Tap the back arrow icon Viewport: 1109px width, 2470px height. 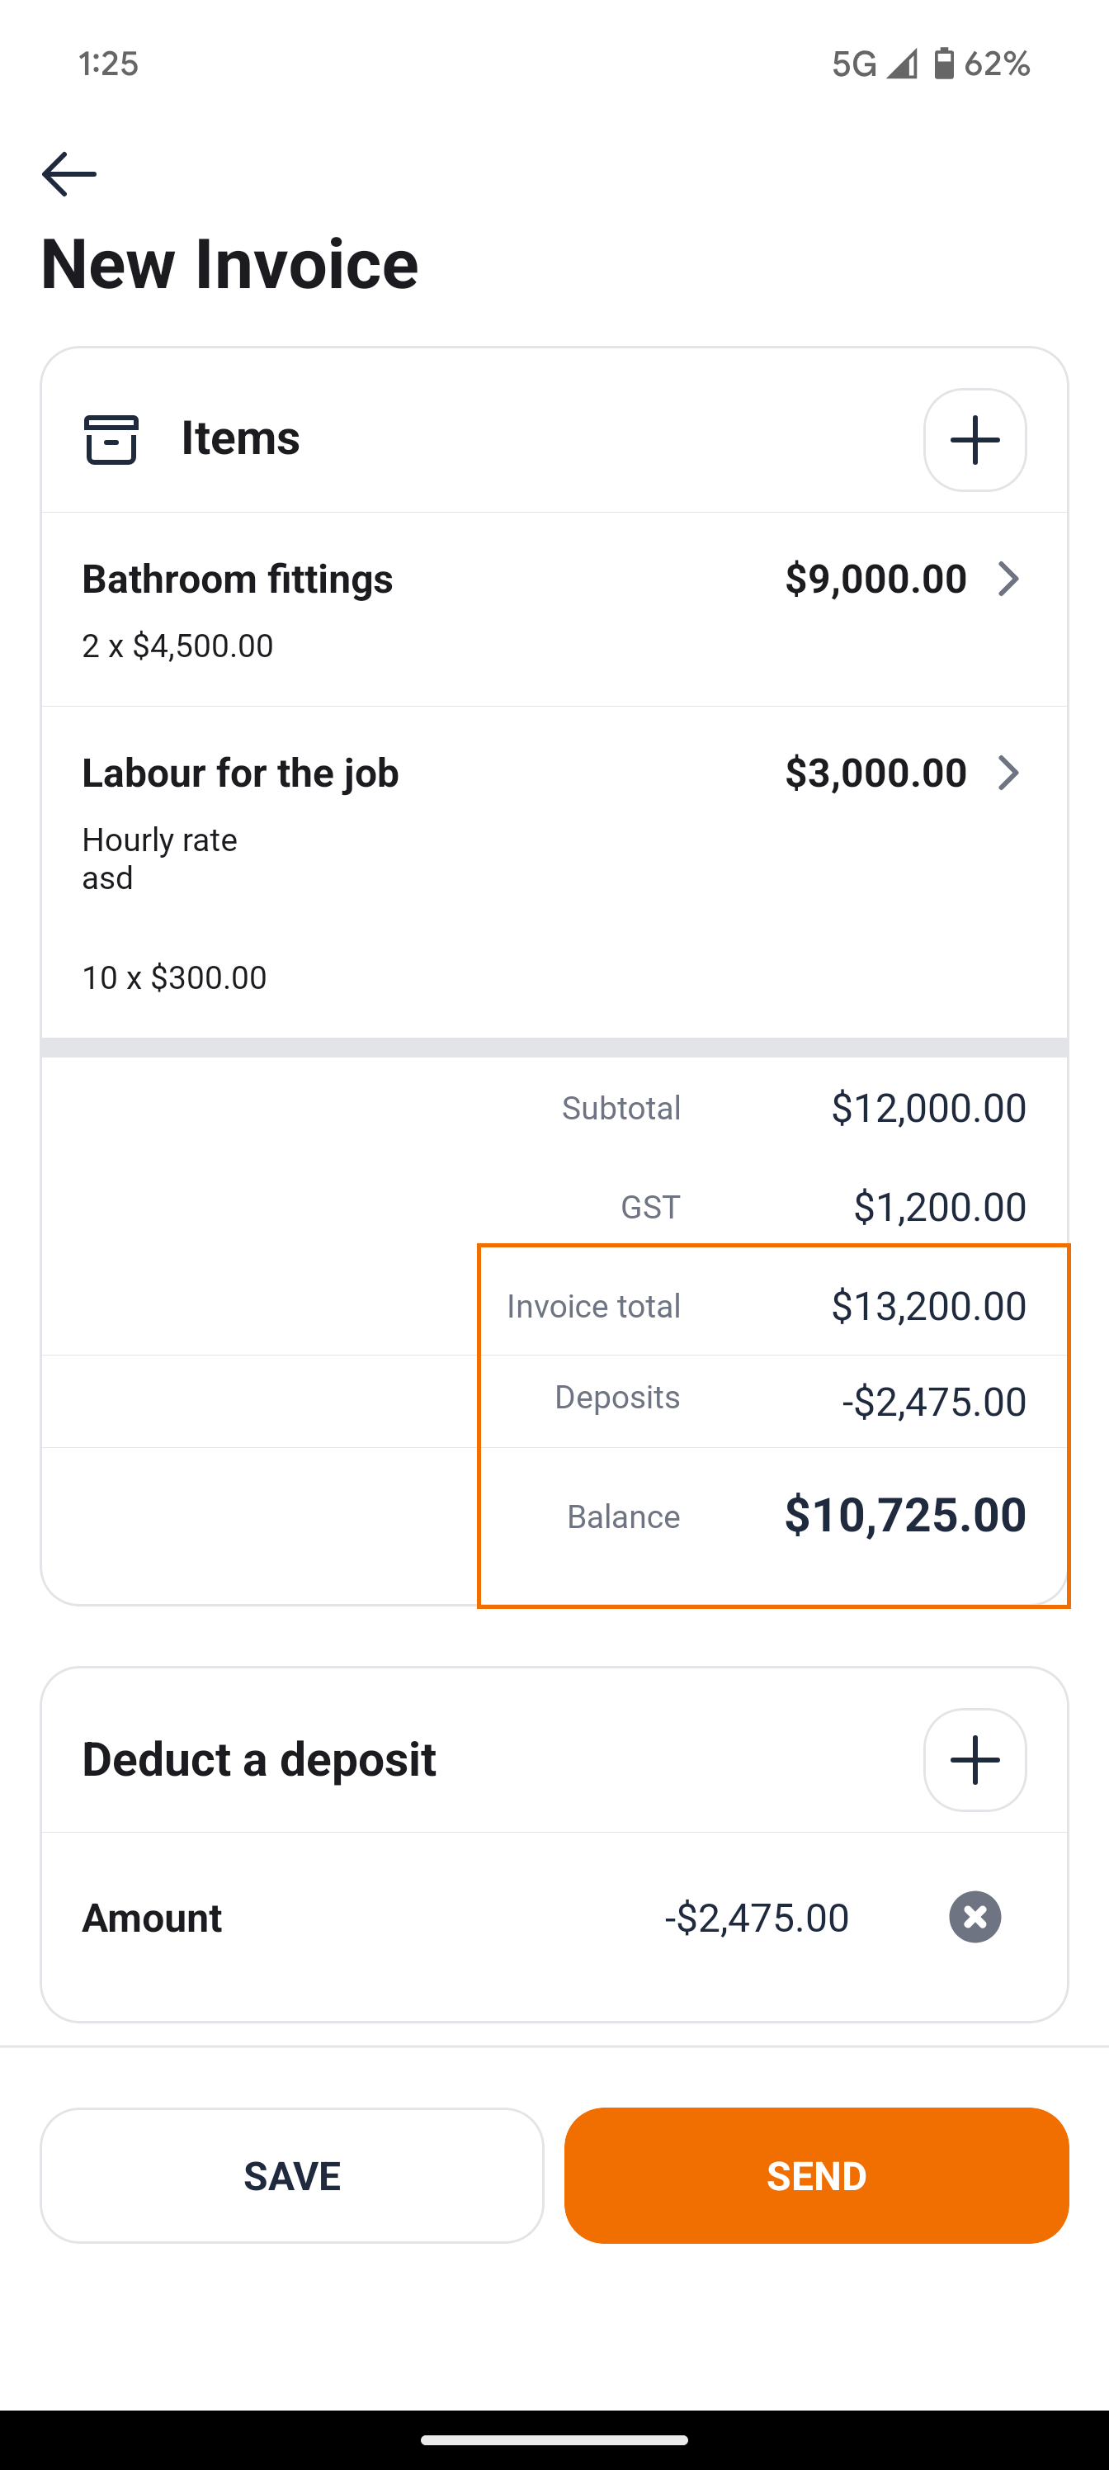coord(69,173)
